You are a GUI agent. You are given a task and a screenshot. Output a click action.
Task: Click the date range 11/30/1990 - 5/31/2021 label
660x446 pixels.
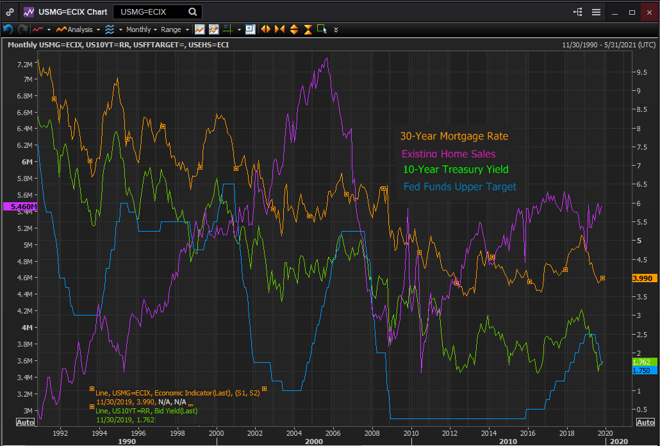click(x=608, y=45)
